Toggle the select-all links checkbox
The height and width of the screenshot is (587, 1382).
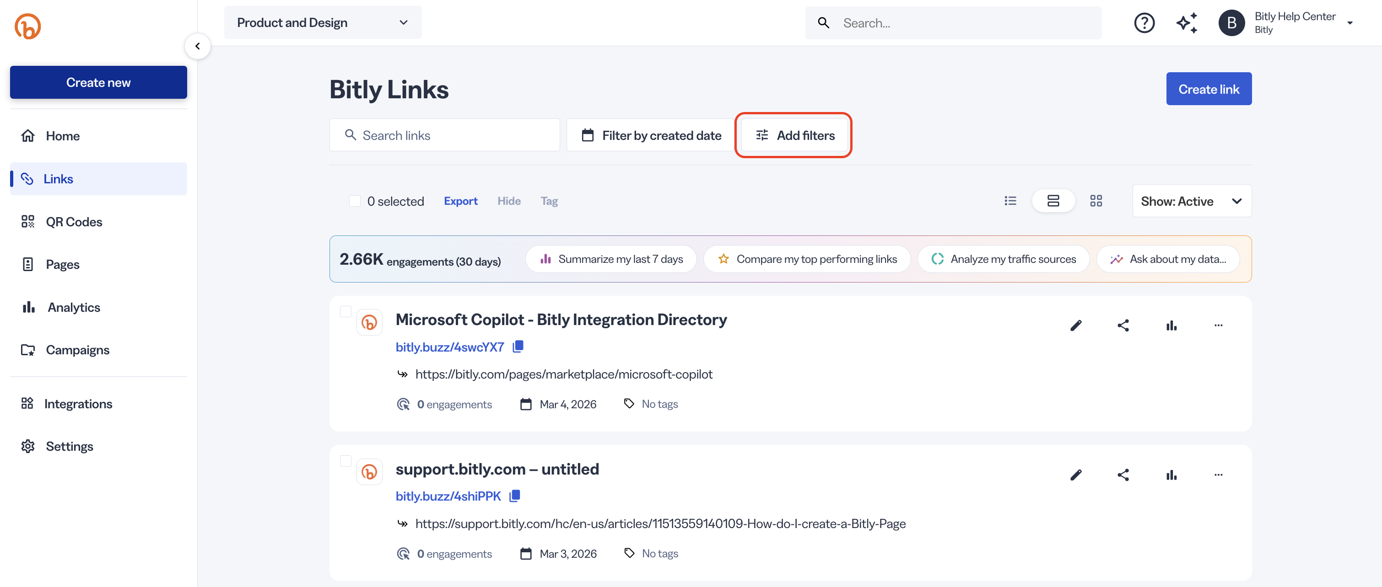[x=355, y=201]
